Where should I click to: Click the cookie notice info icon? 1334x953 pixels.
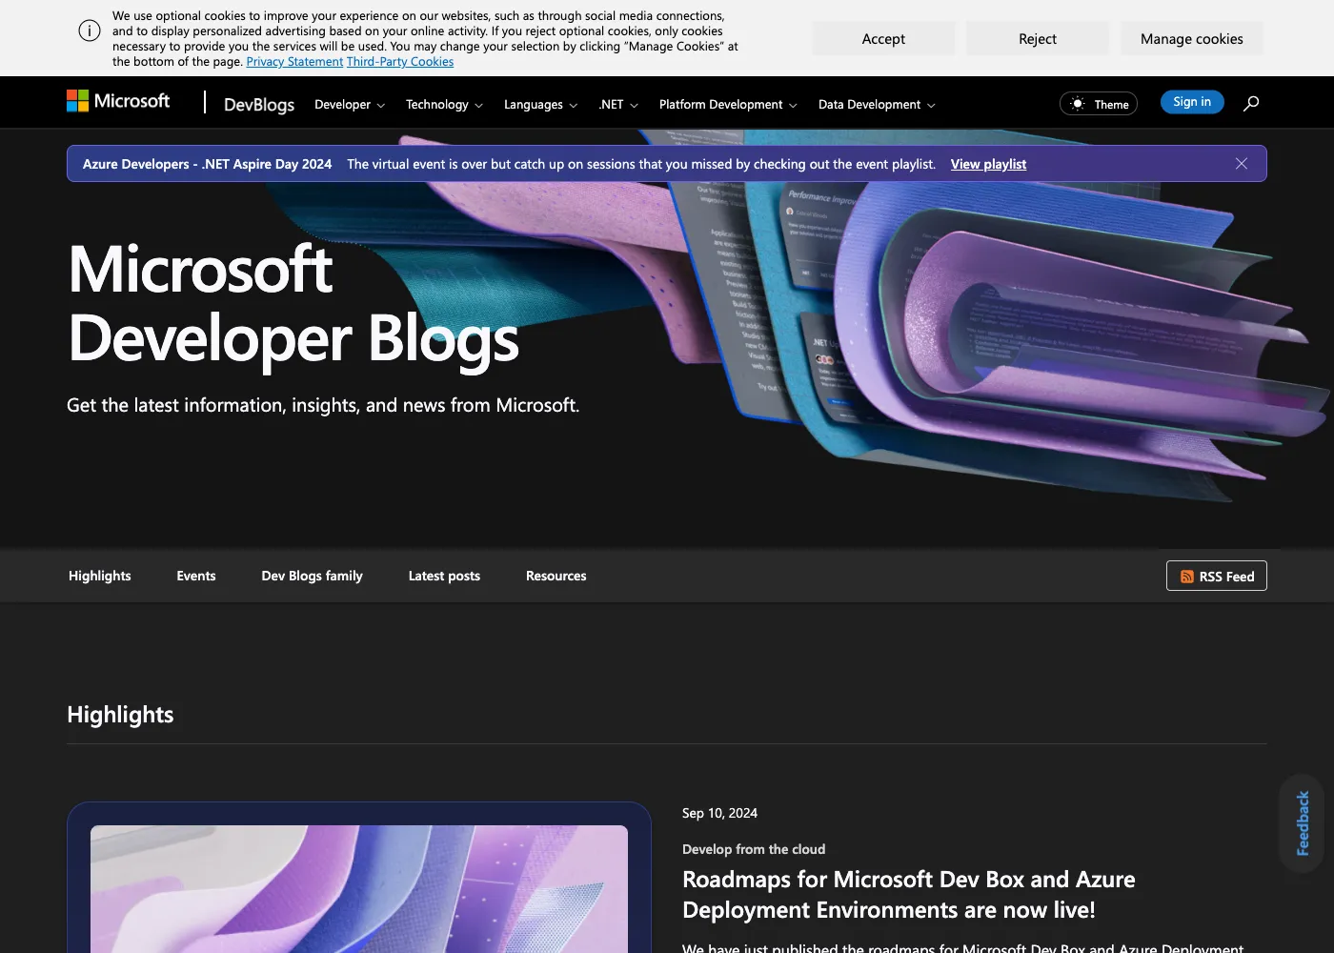point(90,30)
